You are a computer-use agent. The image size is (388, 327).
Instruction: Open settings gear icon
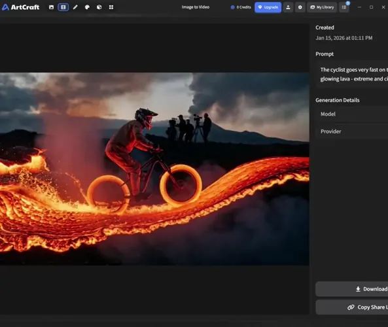pyautogui.click(x=300, y=7)
